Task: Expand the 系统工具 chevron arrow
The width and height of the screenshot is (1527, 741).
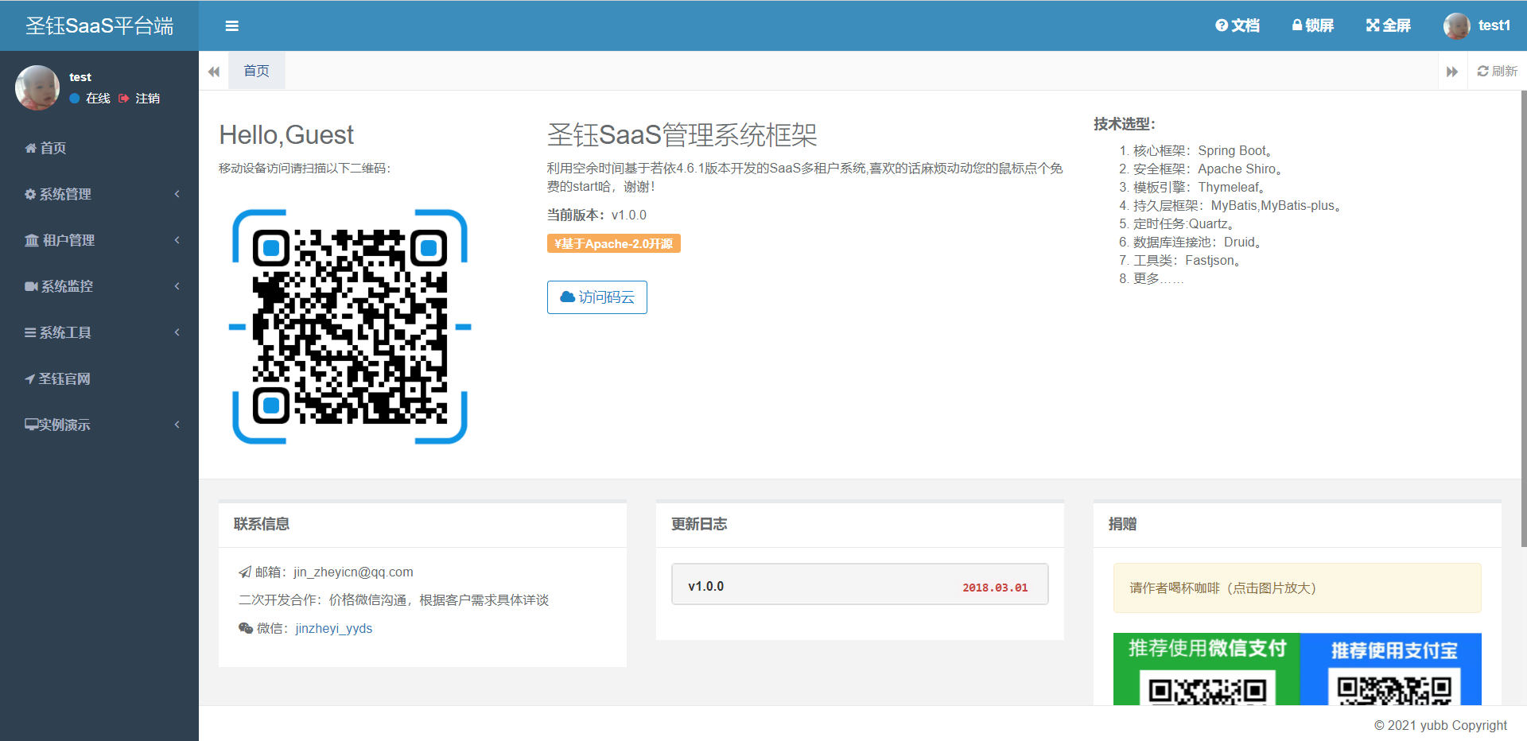Action: (x=177, y=332)
